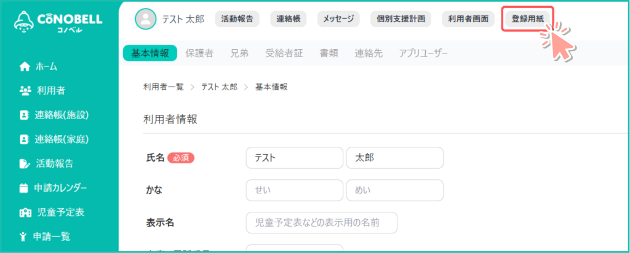
Task: Click the 活動報告 document icon in sidebar
Action: (25, 163)
